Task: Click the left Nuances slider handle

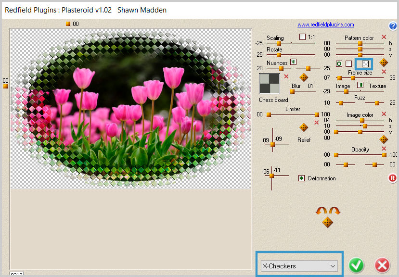Action: [281, 68]
